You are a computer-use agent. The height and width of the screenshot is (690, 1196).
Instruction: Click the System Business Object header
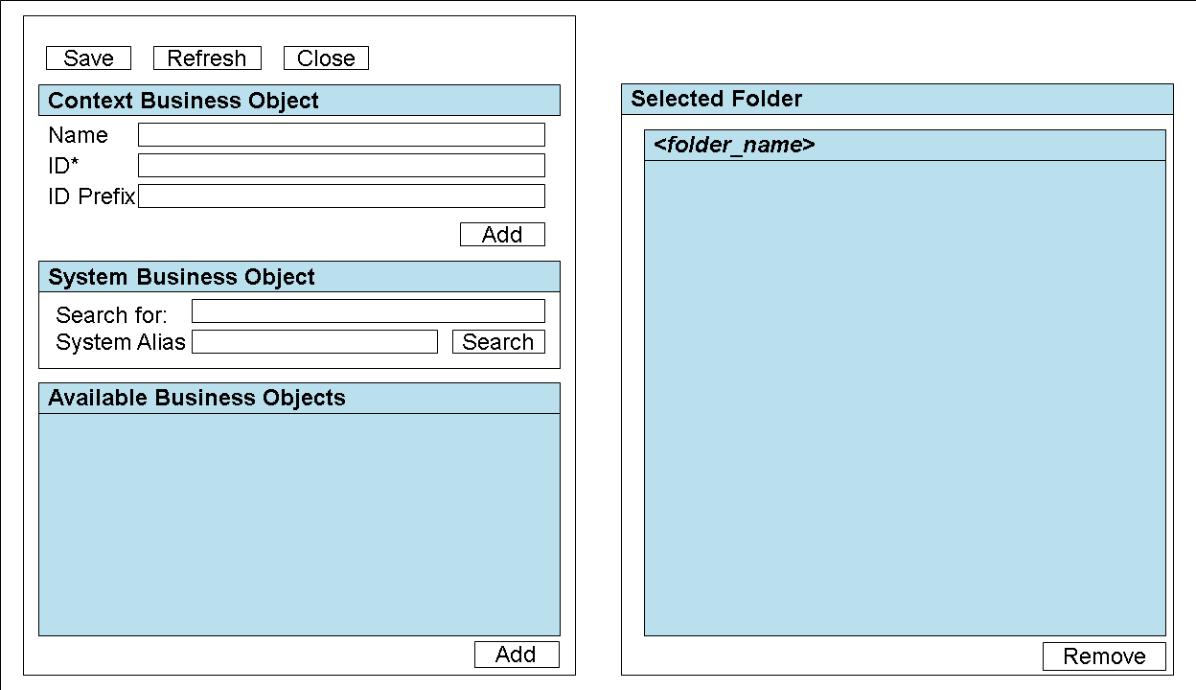tap(299, 277)
